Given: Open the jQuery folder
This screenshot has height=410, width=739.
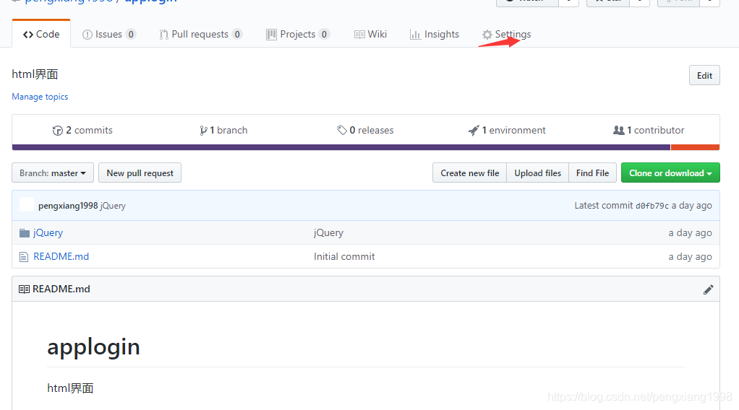Looking at the screenshot, I should tap(48, 233).
